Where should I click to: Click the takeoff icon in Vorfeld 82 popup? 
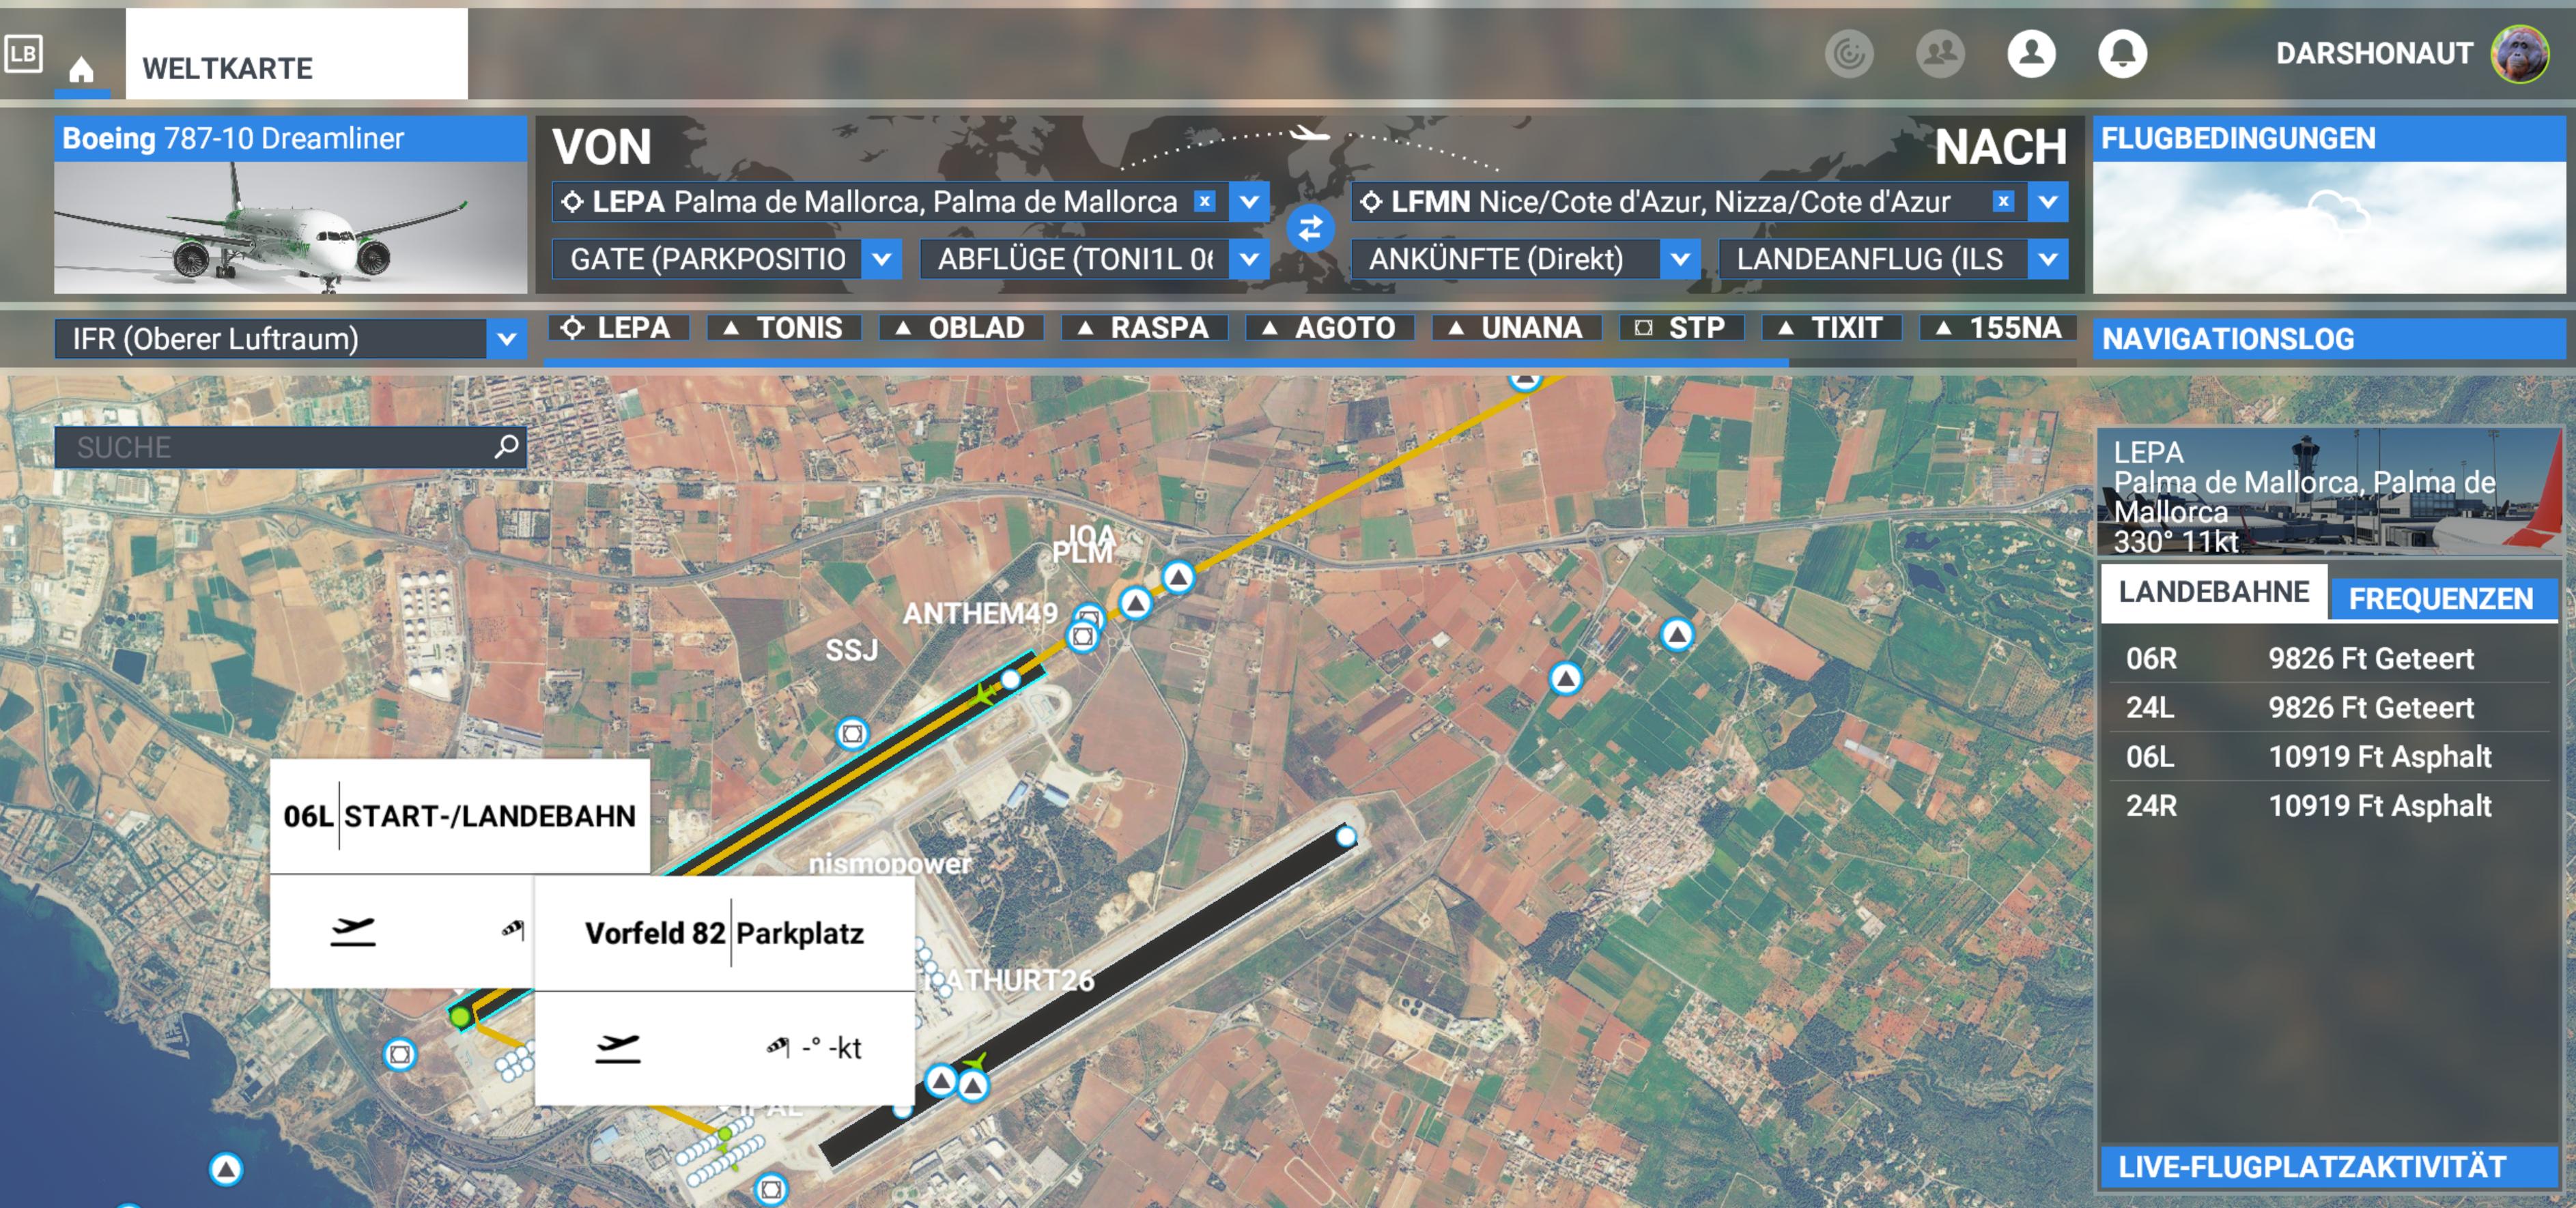point(617,1047)
